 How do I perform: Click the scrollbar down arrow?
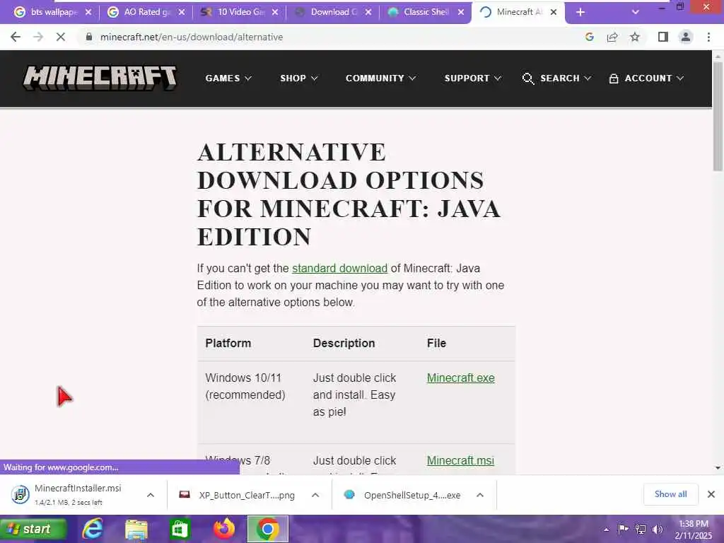(718, 468)
